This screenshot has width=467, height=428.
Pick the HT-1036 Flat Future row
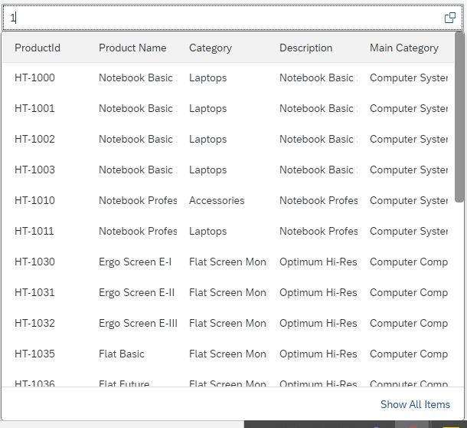pyautogui.click(x=35, y=382)
